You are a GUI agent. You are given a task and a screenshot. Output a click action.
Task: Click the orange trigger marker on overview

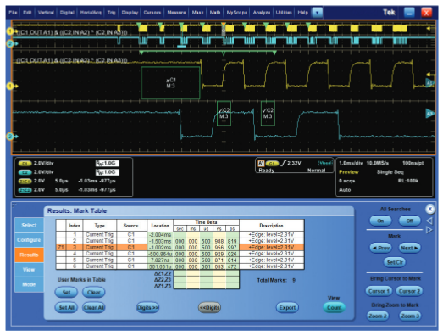point(224,25)
